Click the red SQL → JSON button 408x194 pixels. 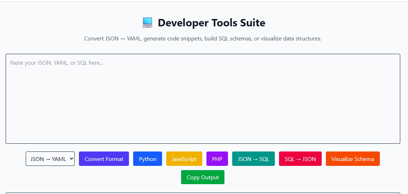(x=300, y=159)
